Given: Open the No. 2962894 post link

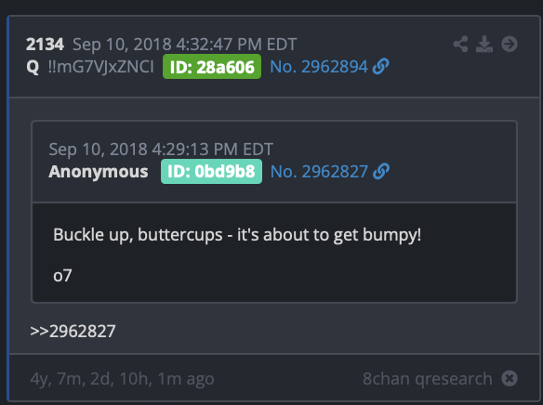Looking at the screenshot, I should (x=319, y=67).
